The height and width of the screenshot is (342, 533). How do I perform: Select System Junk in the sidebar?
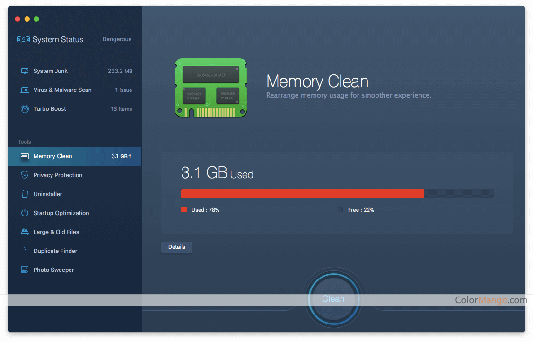pos(51,71)
